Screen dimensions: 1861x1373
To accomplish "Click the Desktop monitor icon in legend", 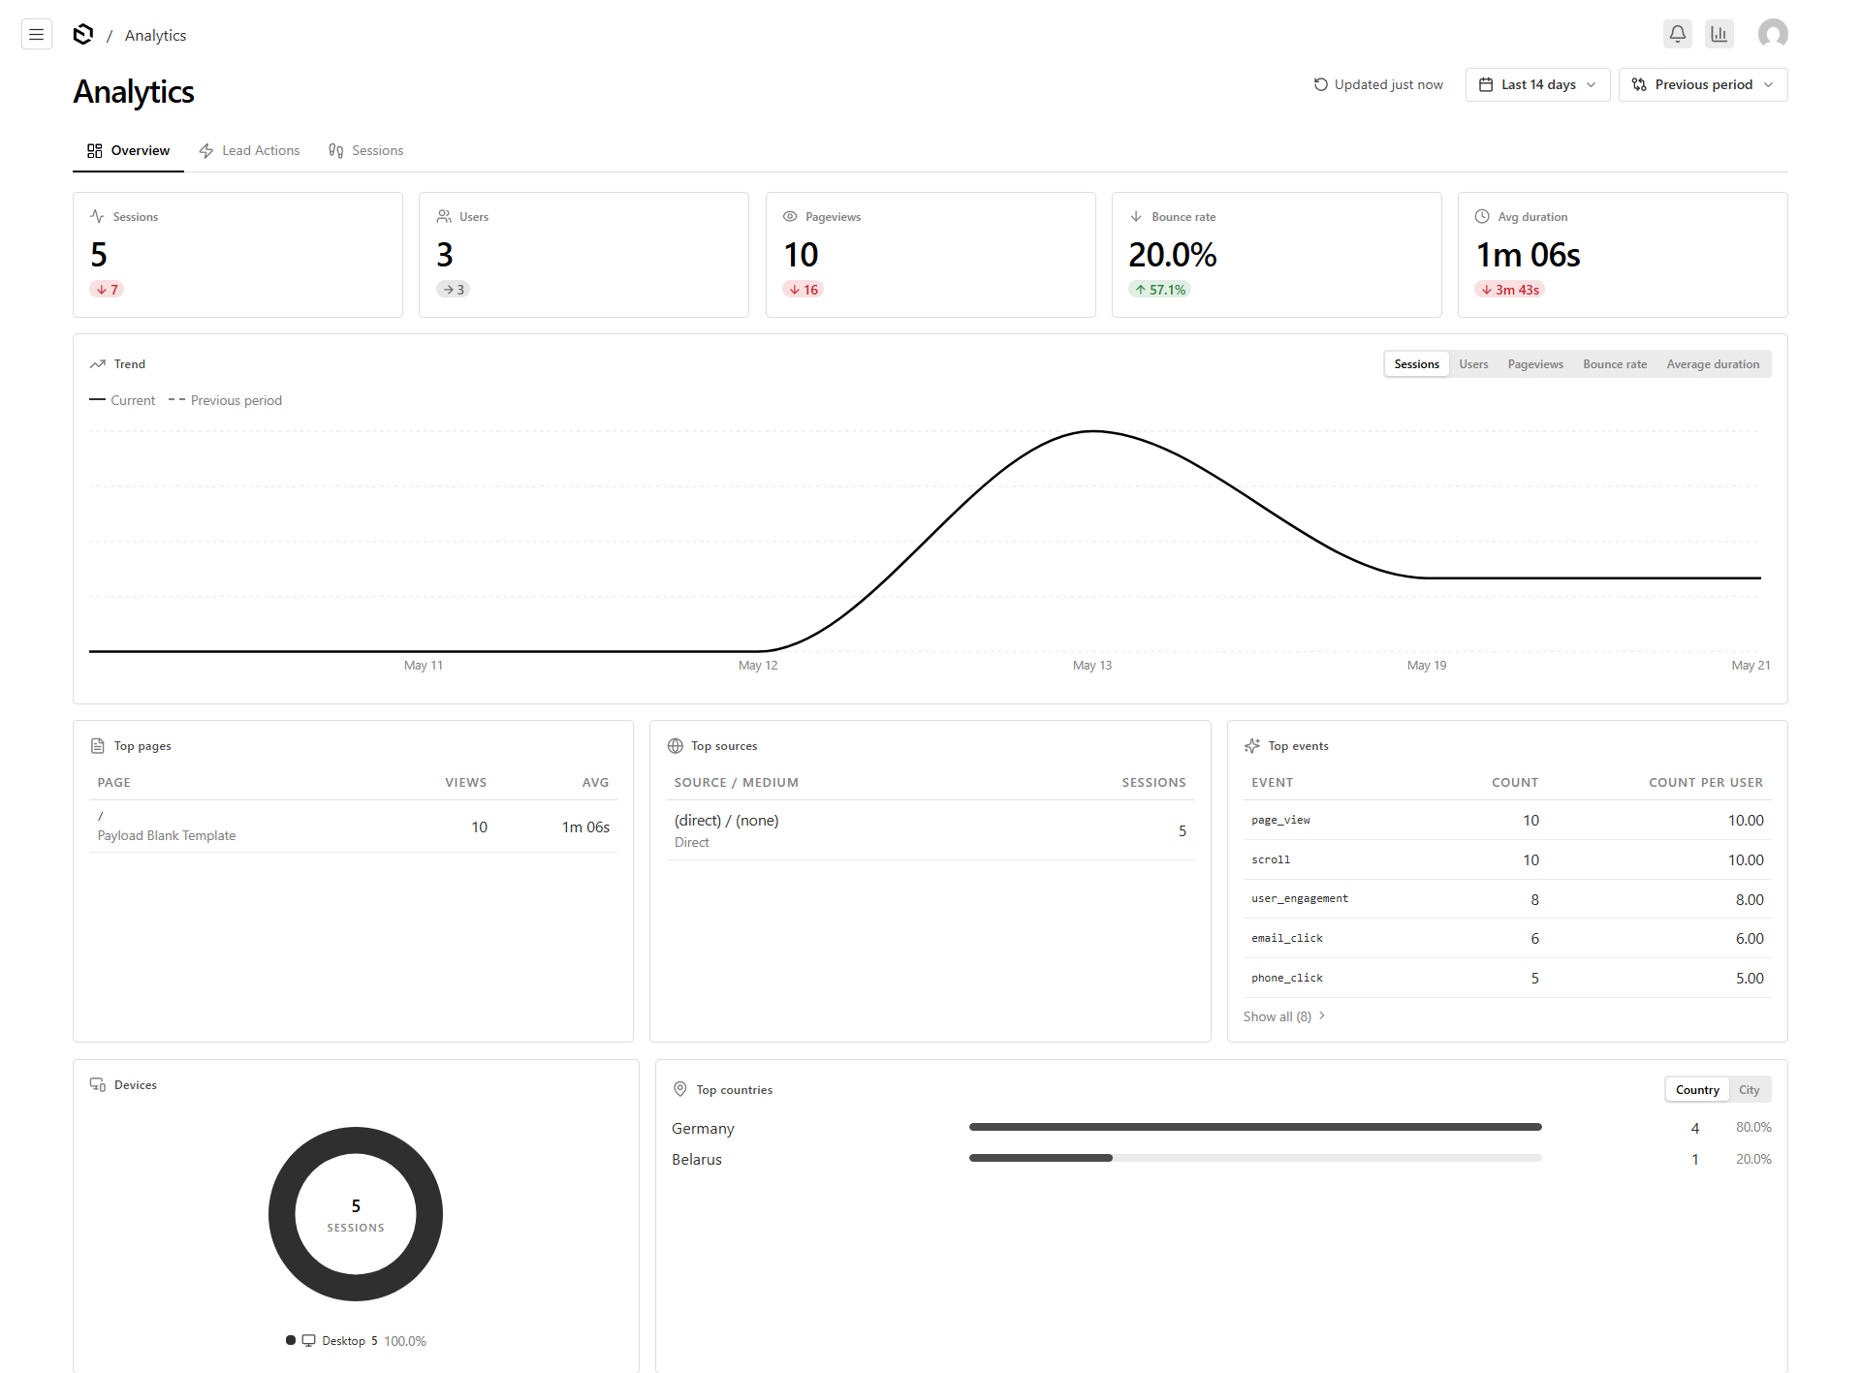I will point(309,1341).
